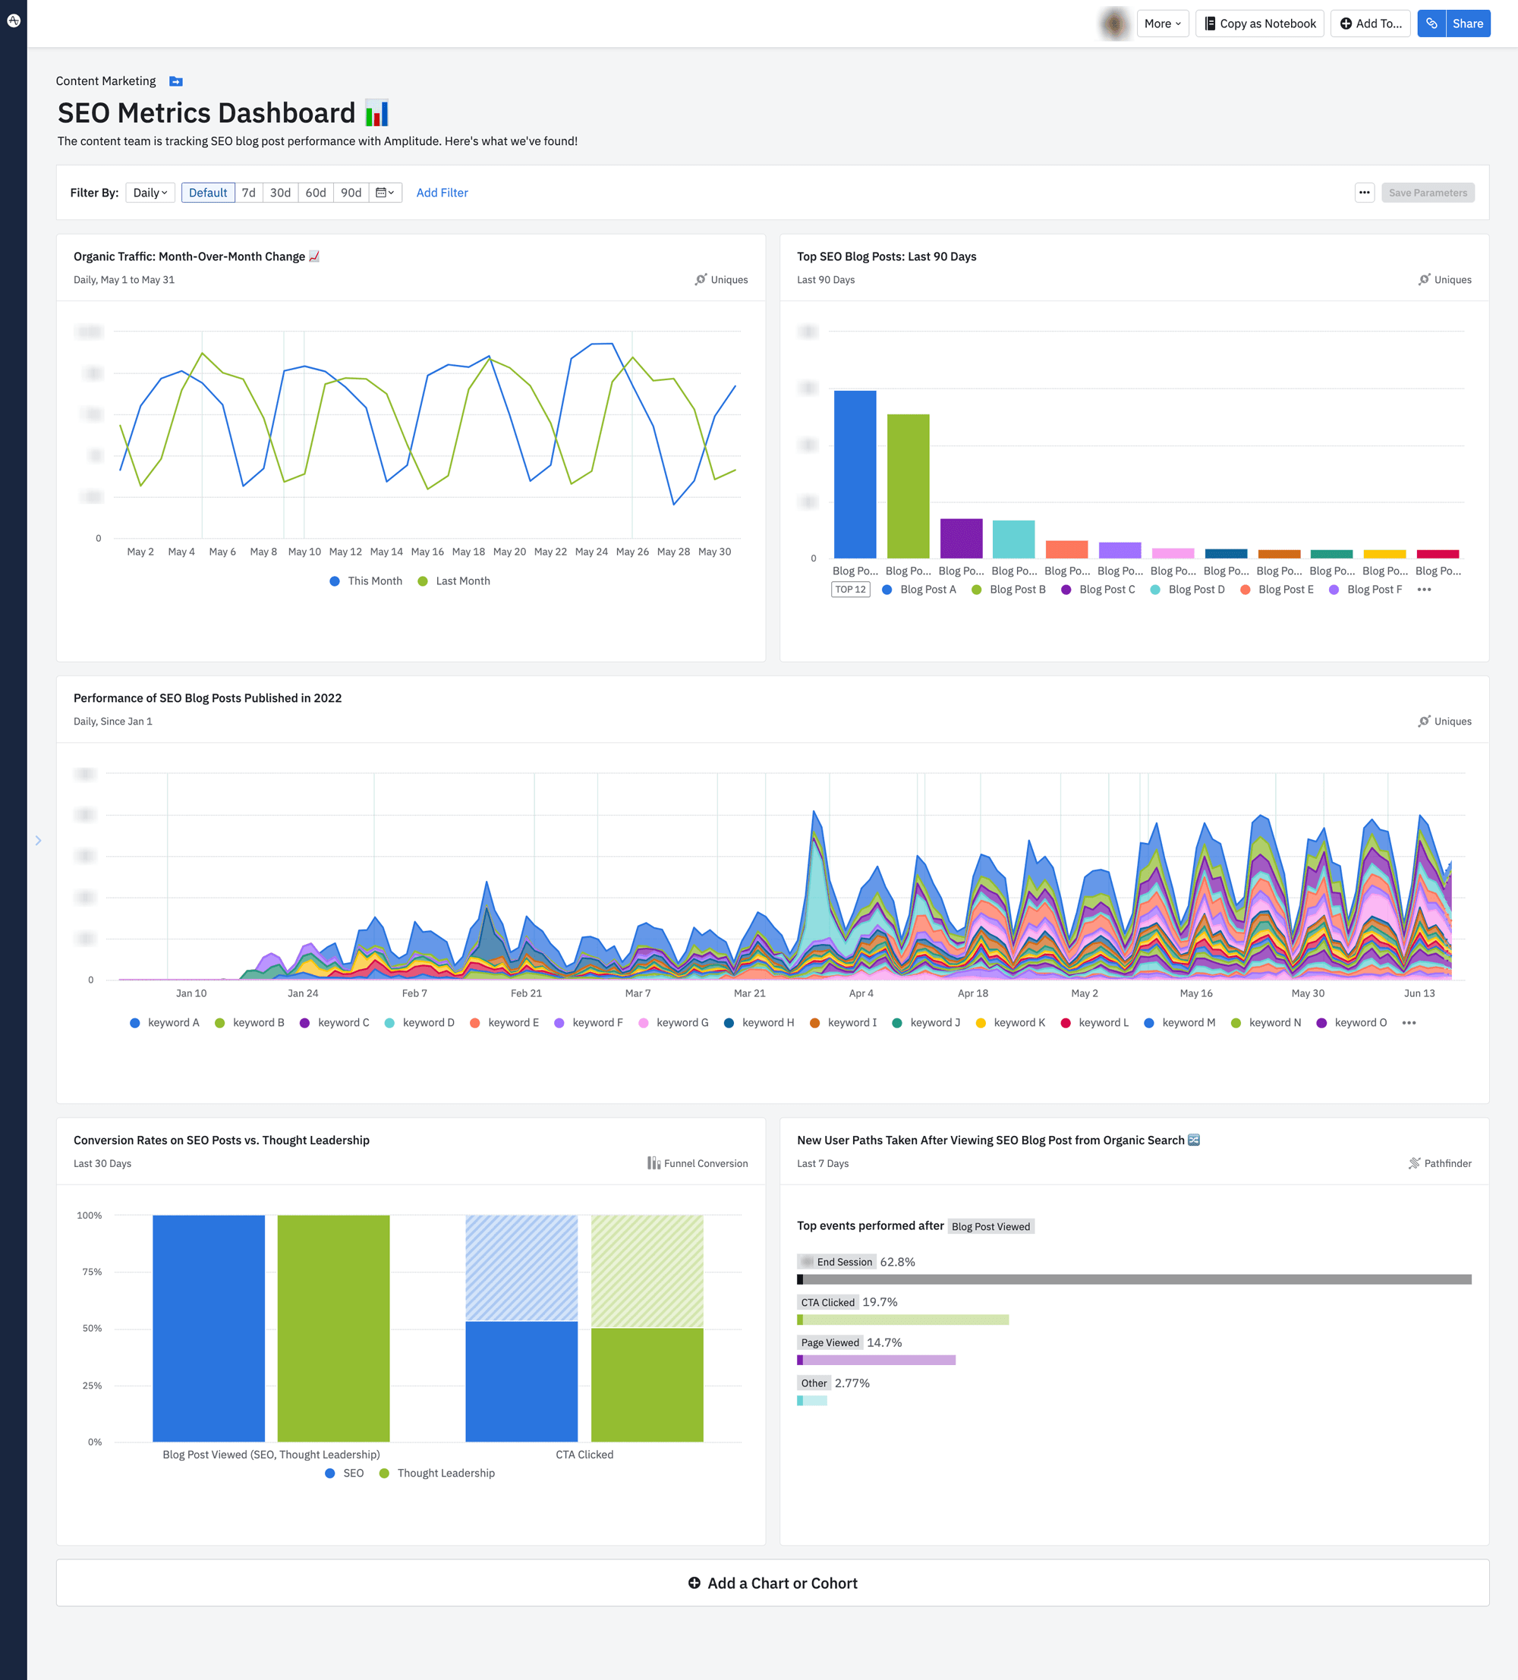Open the Copy as Notebook tool

tap(1260, 24)
